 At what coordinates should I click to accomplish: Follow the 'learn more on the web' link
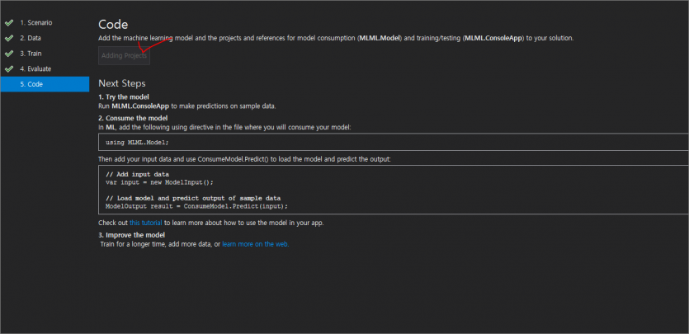[x=255, y=244]
